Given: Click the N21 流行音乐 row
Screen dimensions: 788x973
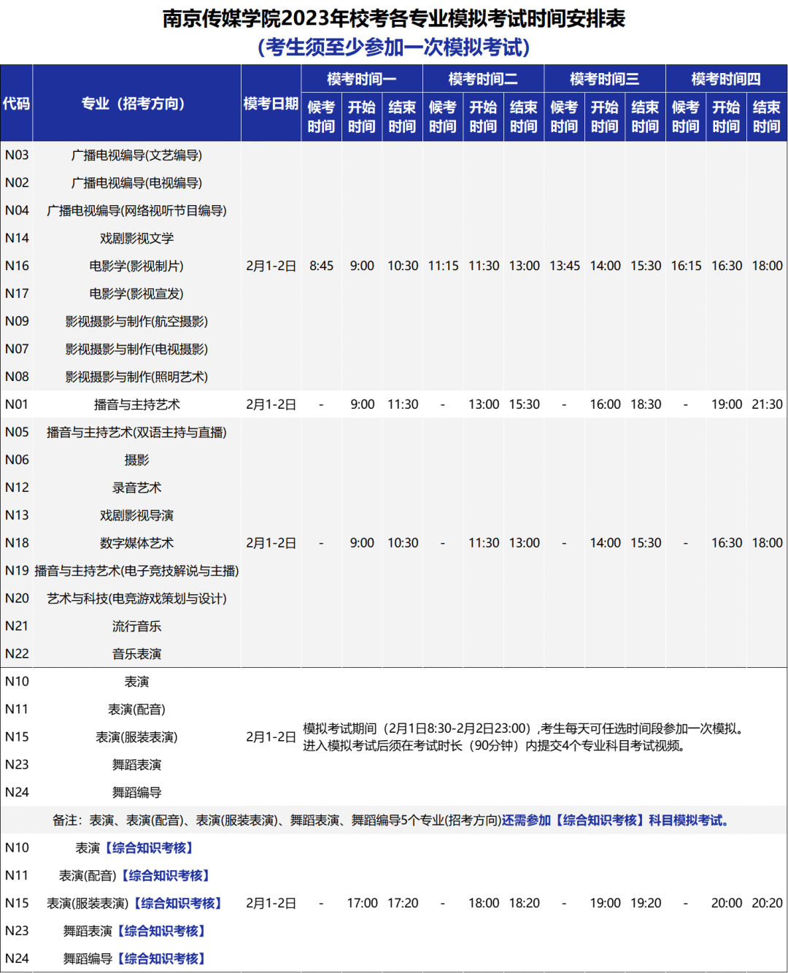Looking at the screenshot, I should pos(134,626).
